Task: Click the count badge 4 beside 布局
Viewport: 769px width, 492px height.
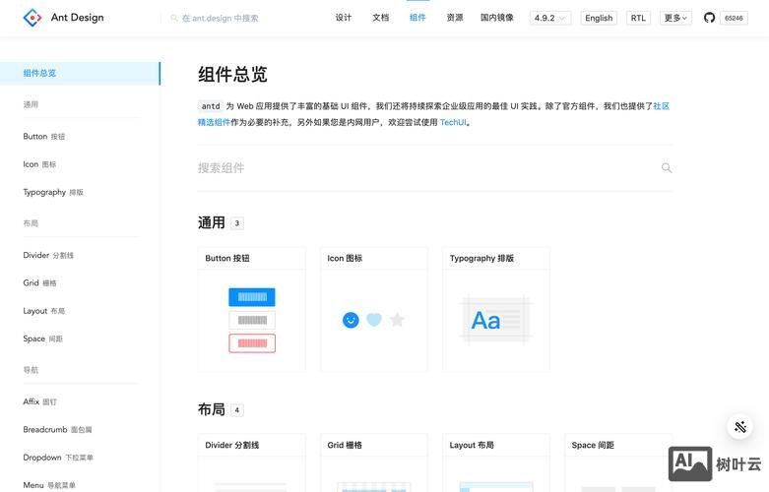Action: pyautogui.click(x=237, y=410)
